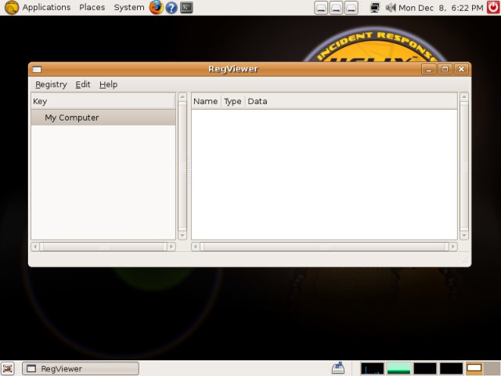The image size is (501, 376).
Task: Open the terminal launcher icon
Action: (x=186, y=8)
